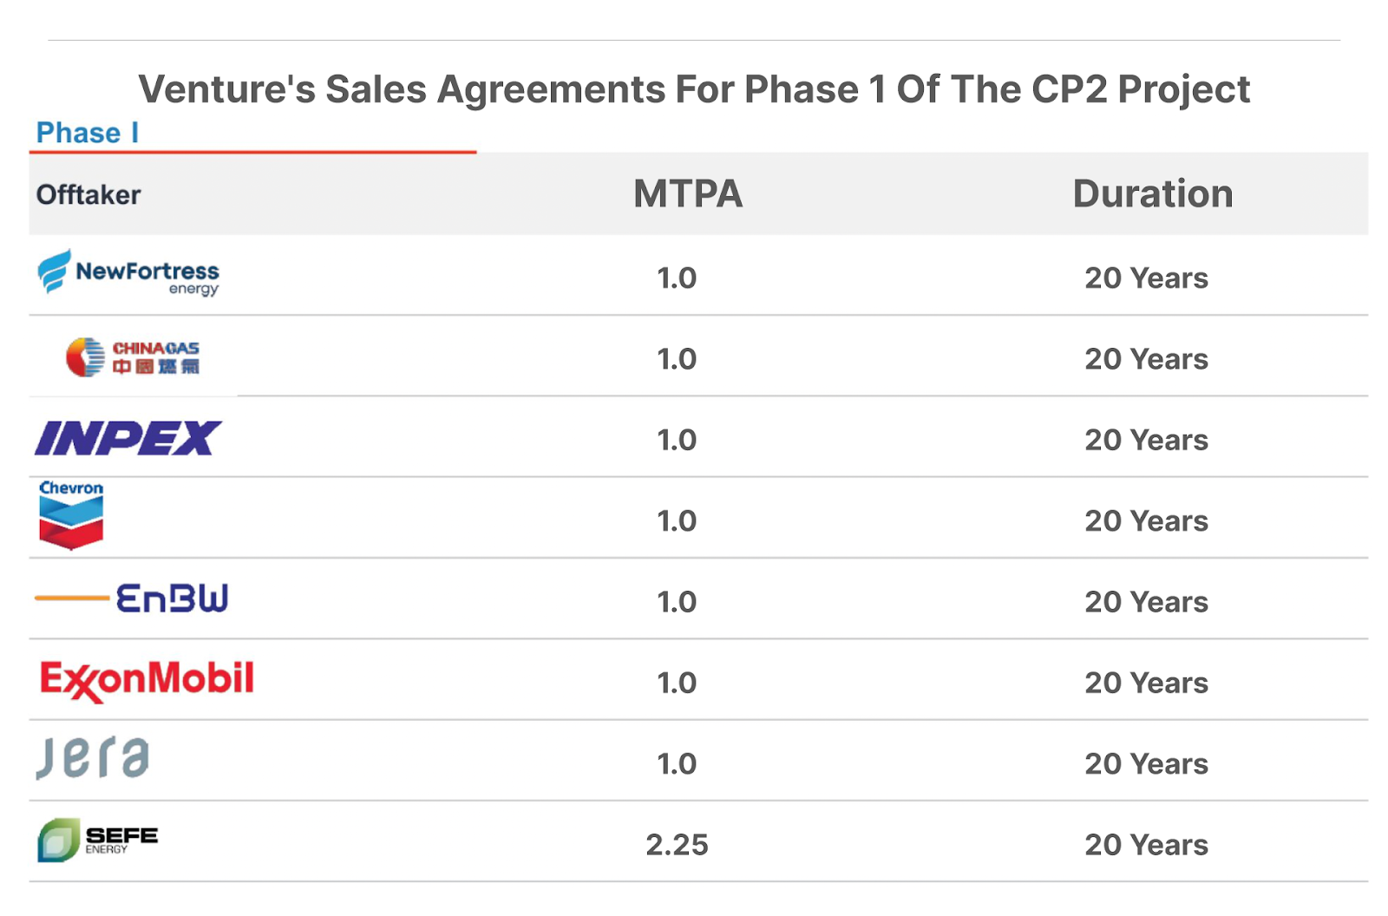Click the Chevron logo
1388x916 pixels.
click(71, 515)
